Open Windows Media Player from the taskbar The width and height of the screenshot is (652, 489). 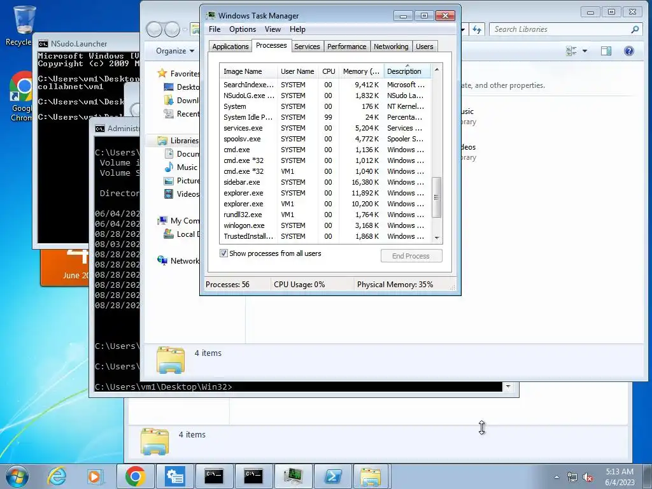[x=95, y=476]
